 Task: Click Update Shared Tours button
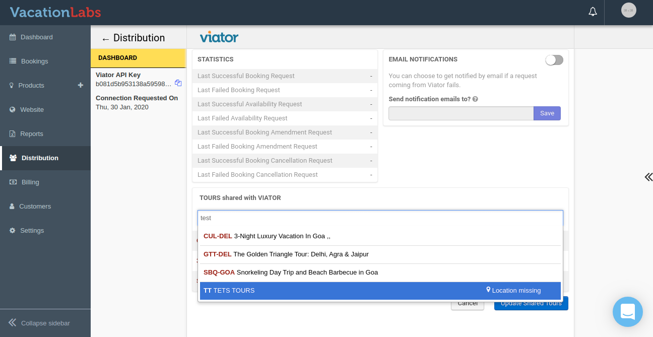click(531, 305)
